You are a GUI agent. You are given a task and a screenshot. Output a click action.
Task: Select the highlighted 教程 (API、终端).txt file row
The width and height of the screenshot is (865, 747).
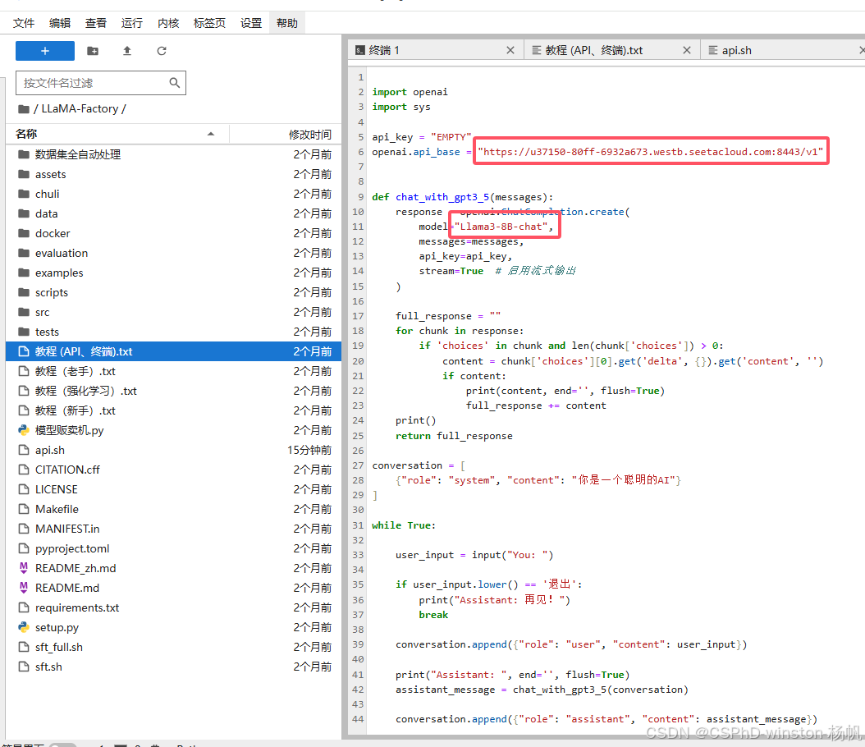click(174, 351)
